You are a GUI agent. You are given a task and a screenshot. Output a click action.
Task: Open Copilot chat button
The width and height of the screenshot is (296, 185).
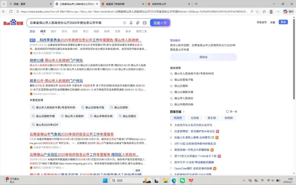tap(288, 12)
